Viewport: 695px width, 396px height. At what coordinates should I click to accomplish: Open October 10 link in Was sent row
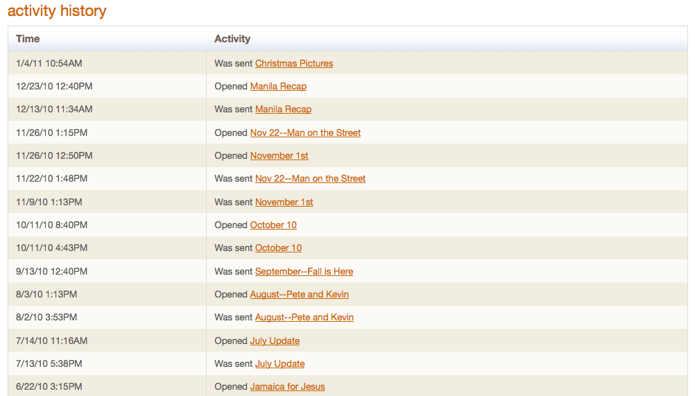278,248
